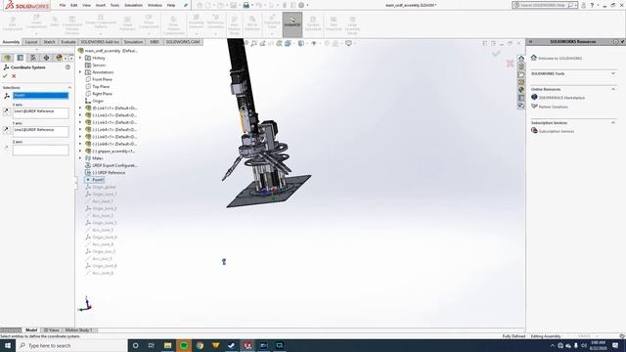Image resolution: width=626 pixels, height=352 pixels.
Task: Open the Tools menu
Action: pos(114,6)
